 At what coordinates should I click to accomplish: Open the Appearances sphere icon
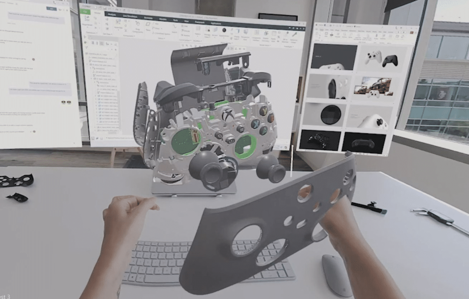224,30
